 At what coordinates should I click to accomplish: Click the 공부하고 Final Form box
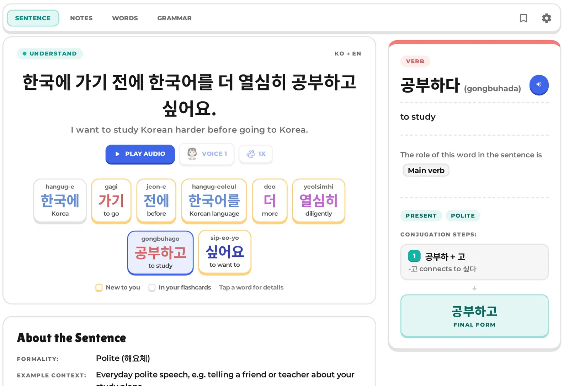474,316
